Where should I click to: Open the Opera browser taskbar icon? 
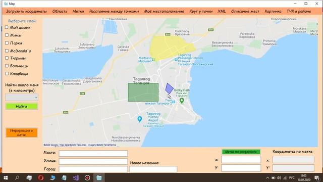[41, 177]
